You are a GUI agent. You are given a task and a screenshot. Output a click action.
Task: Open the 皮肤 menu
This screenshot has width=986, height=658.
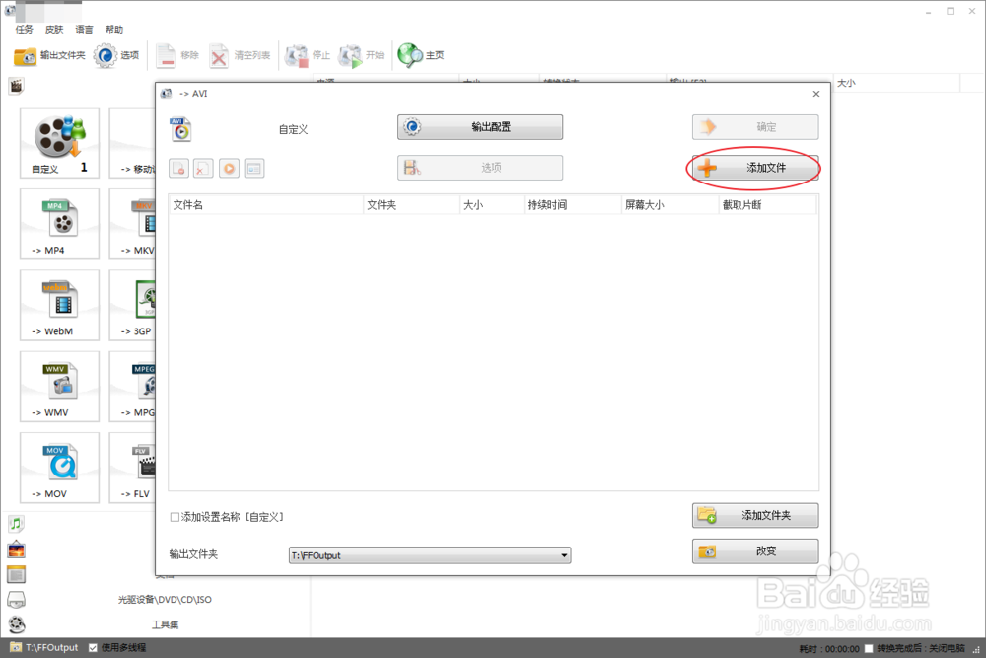coord(54,29)
